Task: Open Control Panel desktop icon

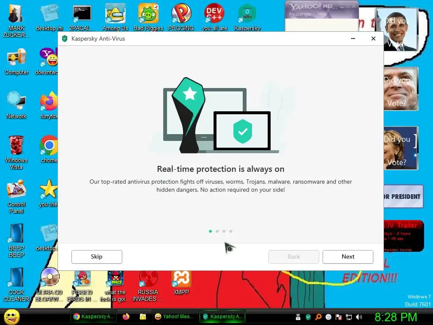Action: [16, 196]
